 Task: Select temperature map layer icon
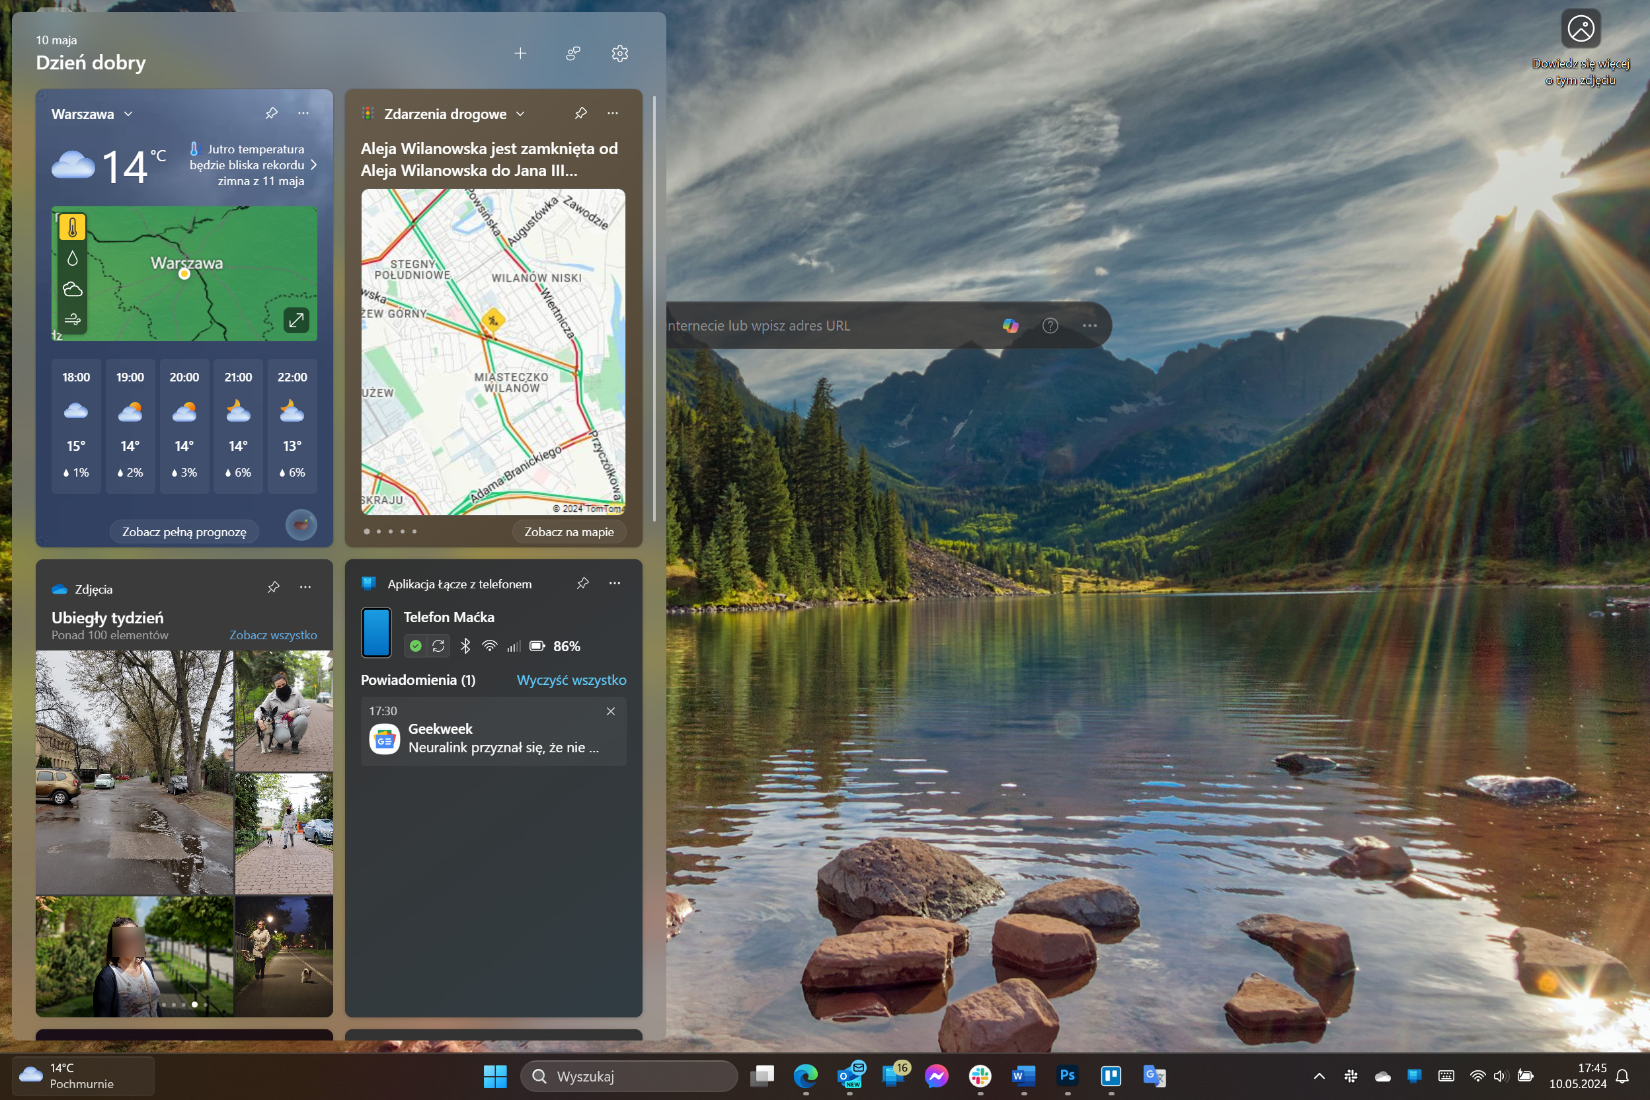[72, 227]
